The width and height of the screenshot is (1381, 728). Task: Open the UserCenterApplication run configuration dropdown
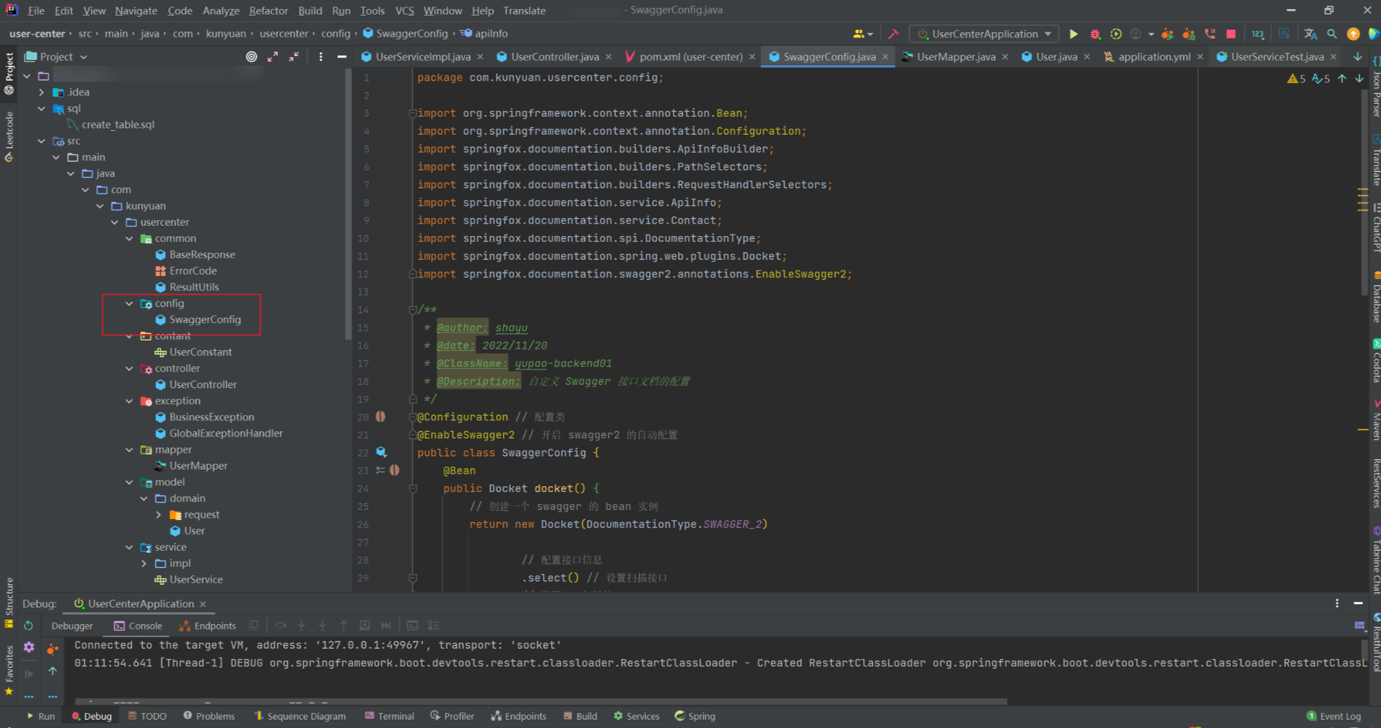(x=984, y=34)
